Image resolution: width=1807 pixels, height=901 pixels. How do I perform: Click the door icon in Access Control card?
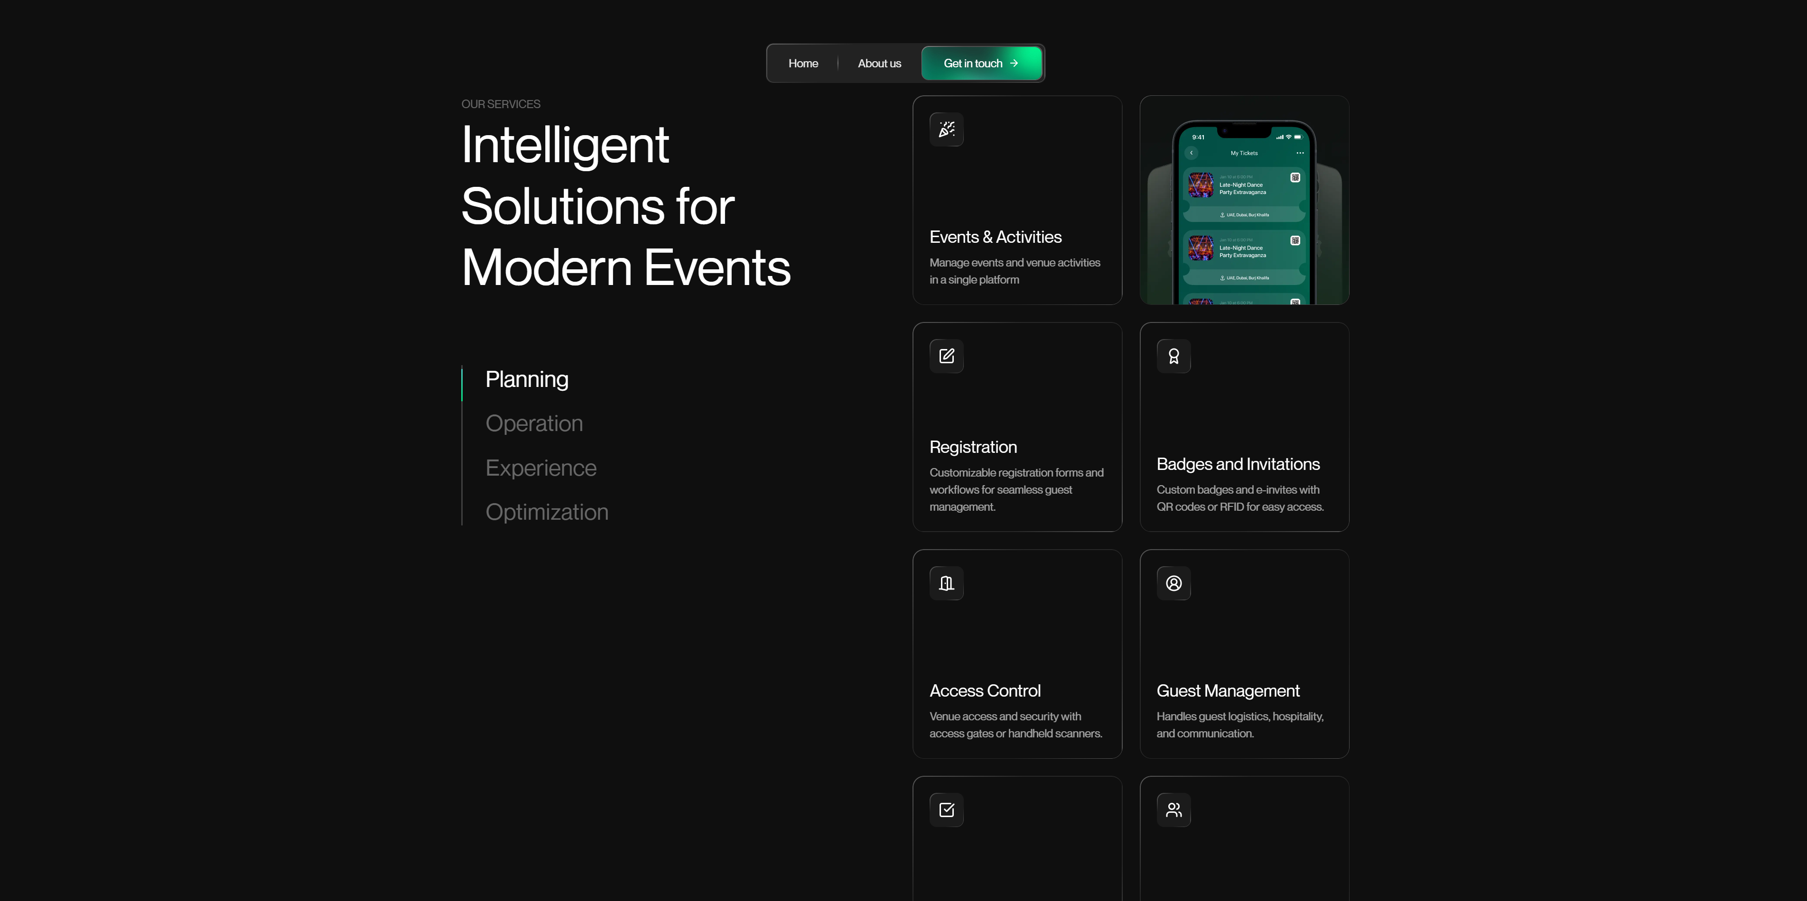pyautogui.click(x=946, y=583)
